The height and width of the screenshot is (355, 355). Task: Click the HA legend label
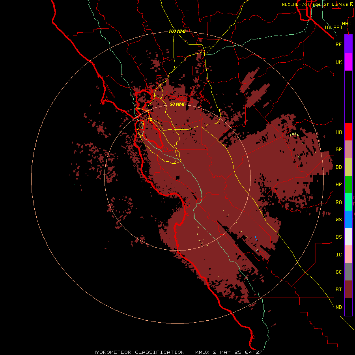338,132
